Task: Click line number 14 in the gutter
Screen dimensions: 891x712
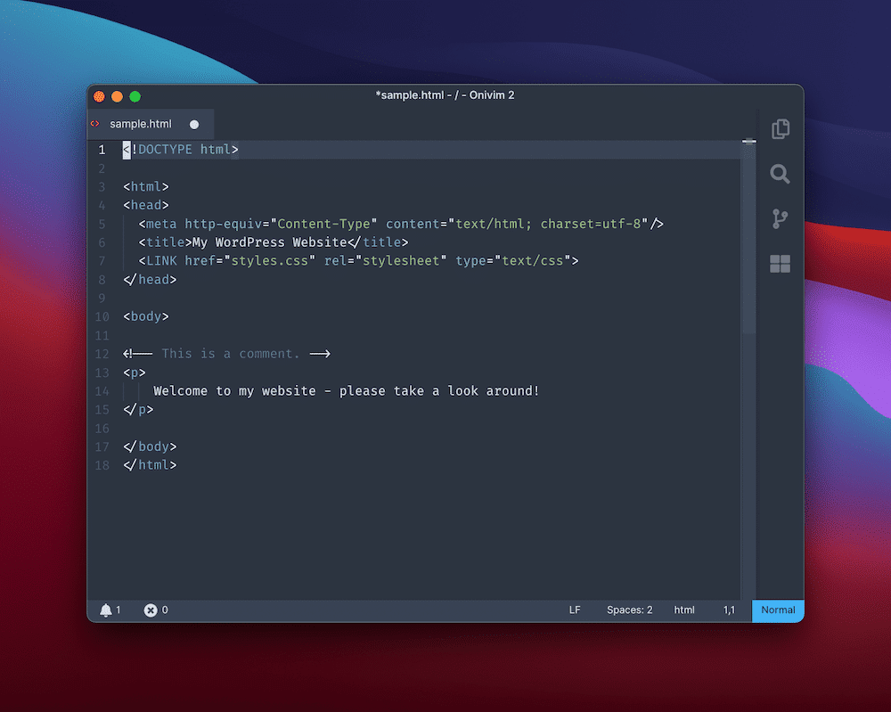Action: tap(102, 390)
